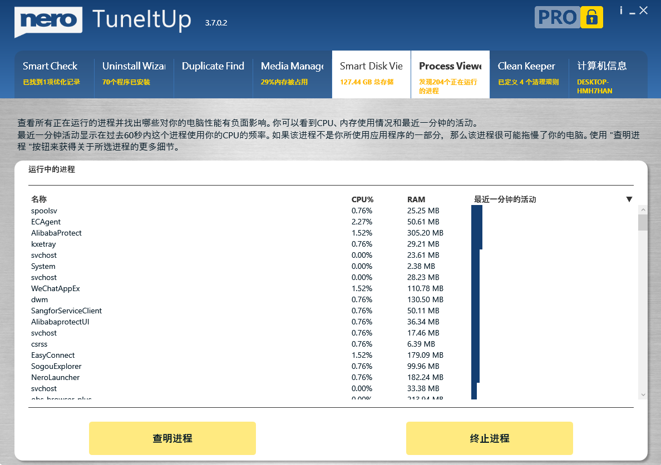Click the PRO badge
This screenshot has width=661, height=465.
click(558, 17)
